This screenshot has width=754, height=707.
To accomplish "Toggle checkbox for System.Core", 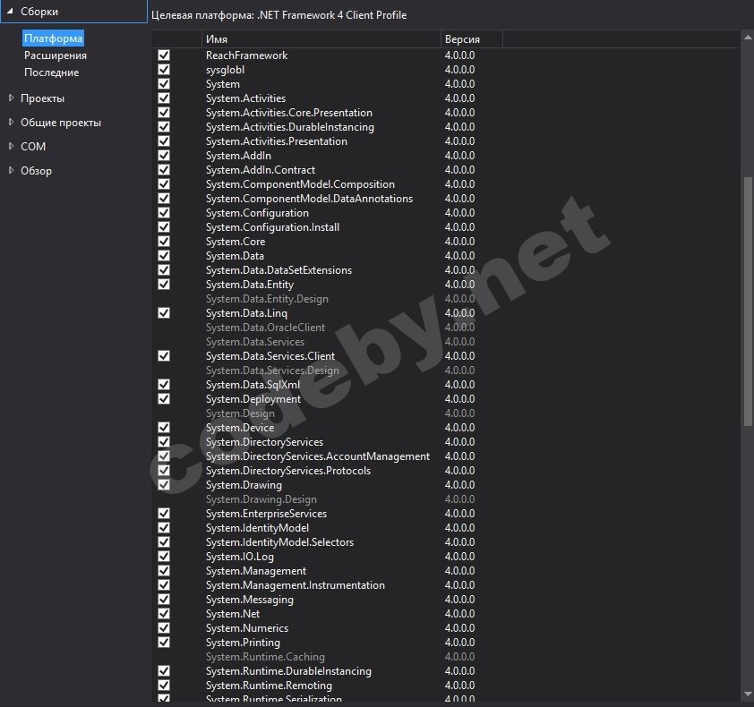I will point(164,242).
